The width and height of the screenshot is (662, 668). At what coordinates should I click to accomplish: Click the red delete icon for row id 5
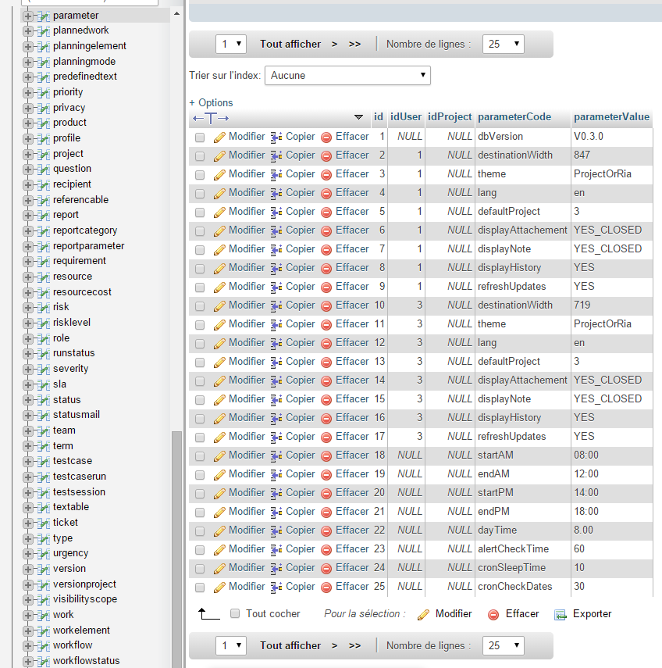pyautogui.click(x=326, y=212)
